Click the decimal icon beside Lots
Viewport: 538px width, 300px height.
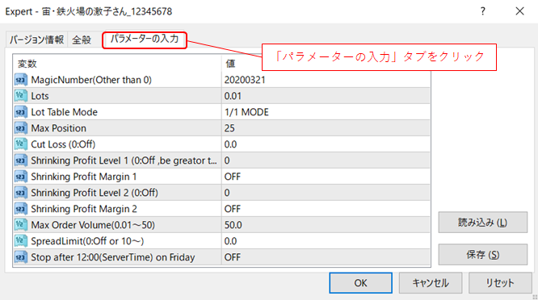point(20,96)
